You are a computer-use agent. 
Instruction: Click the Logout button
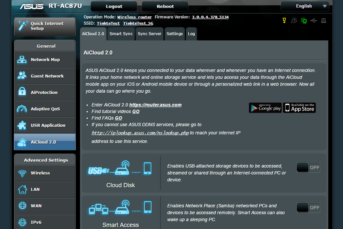(x=114, y=6)
